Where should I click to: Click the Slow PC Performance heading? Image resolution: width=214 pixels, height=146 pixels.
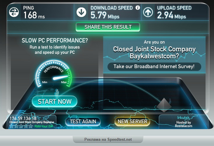55,40
